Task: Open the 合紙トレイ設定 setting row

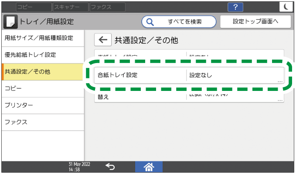Action: pos(189,75)
